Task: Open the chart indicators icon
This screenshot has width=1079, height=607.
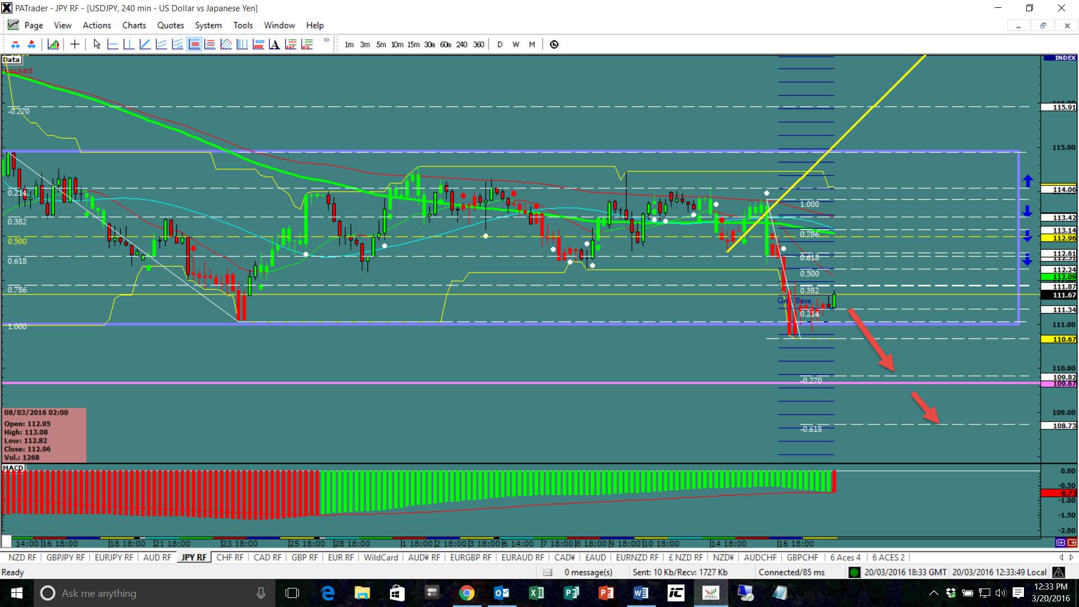Action: click(53, 44)
